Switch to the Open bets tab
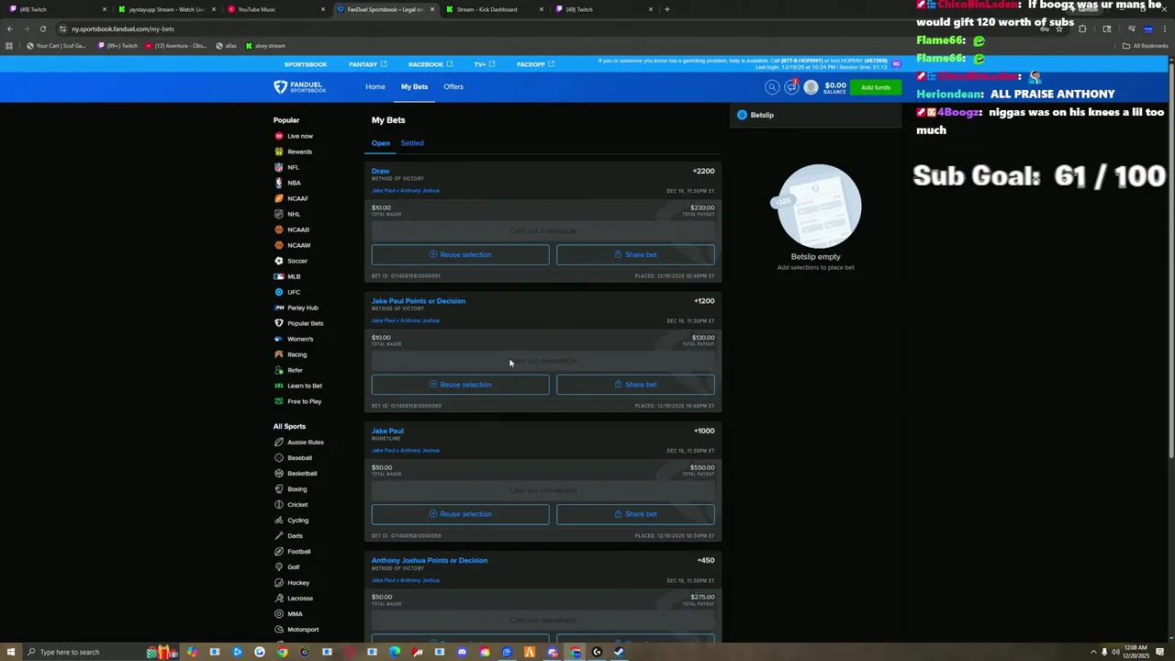 point(380,143)
